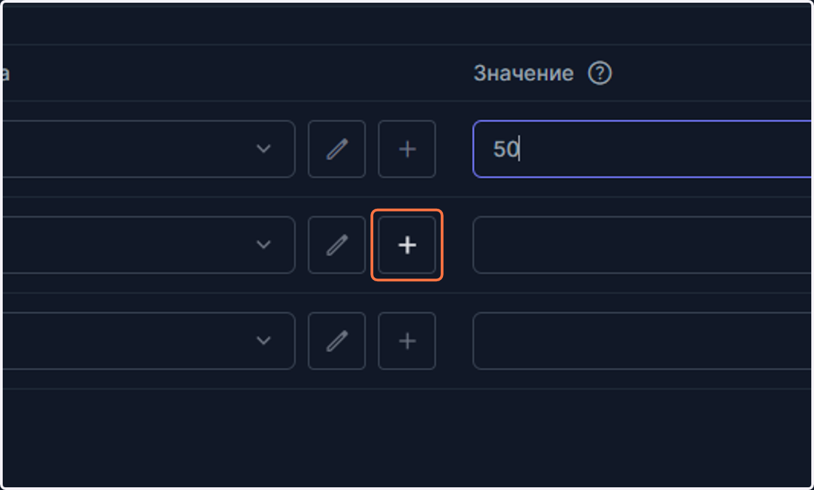Image resolution: width=814 pixels, height=490 pixels.
Task: Select the empty value field in the middle row
Action: point(642,245)
